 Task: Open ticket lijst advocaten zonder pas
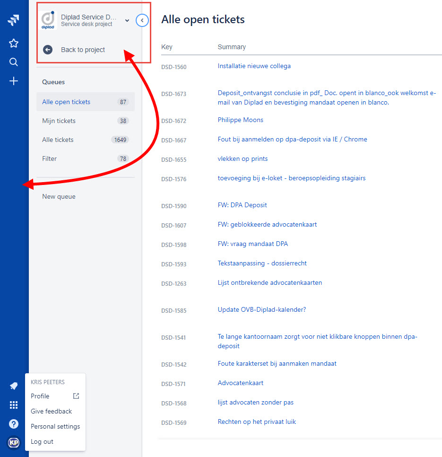pyautogui.click(x=256, y=403)
